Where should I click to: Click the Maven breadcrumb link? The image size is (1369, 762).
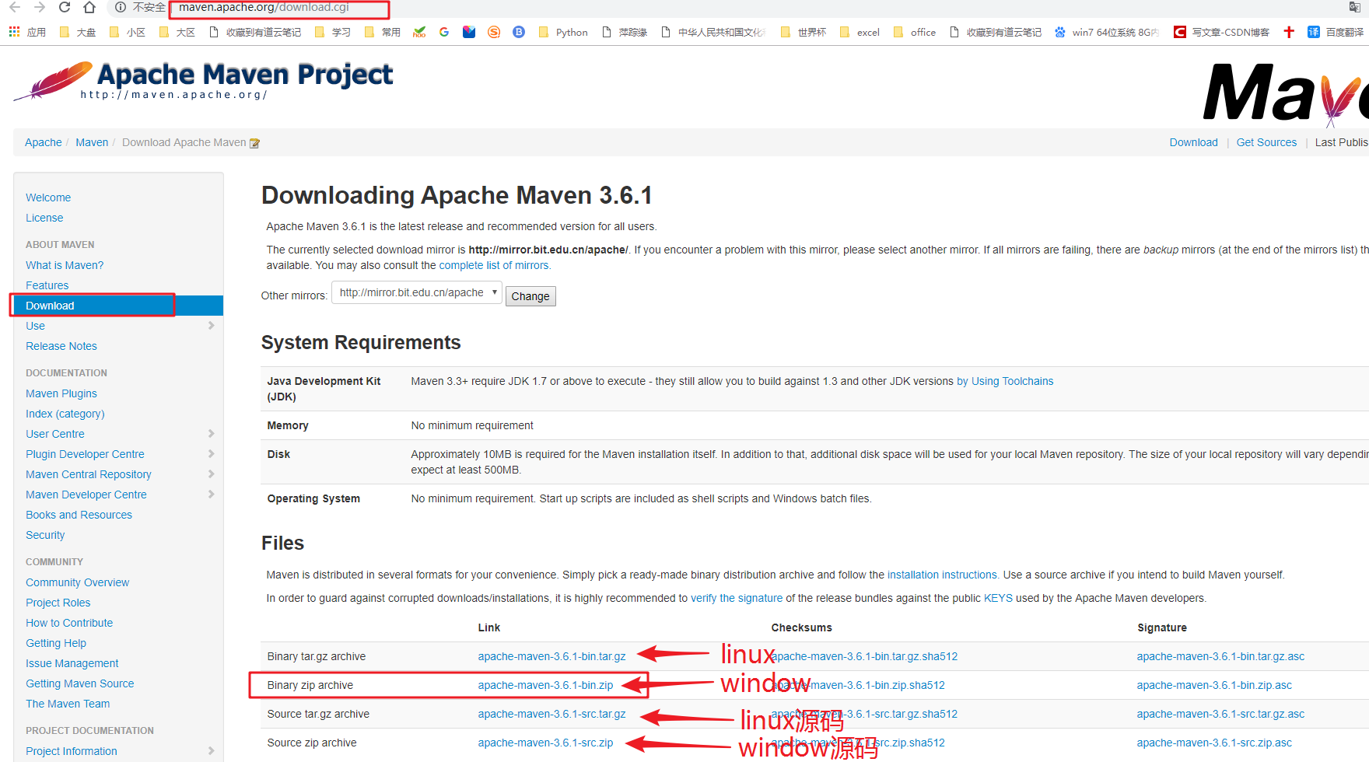coord(92,142)
